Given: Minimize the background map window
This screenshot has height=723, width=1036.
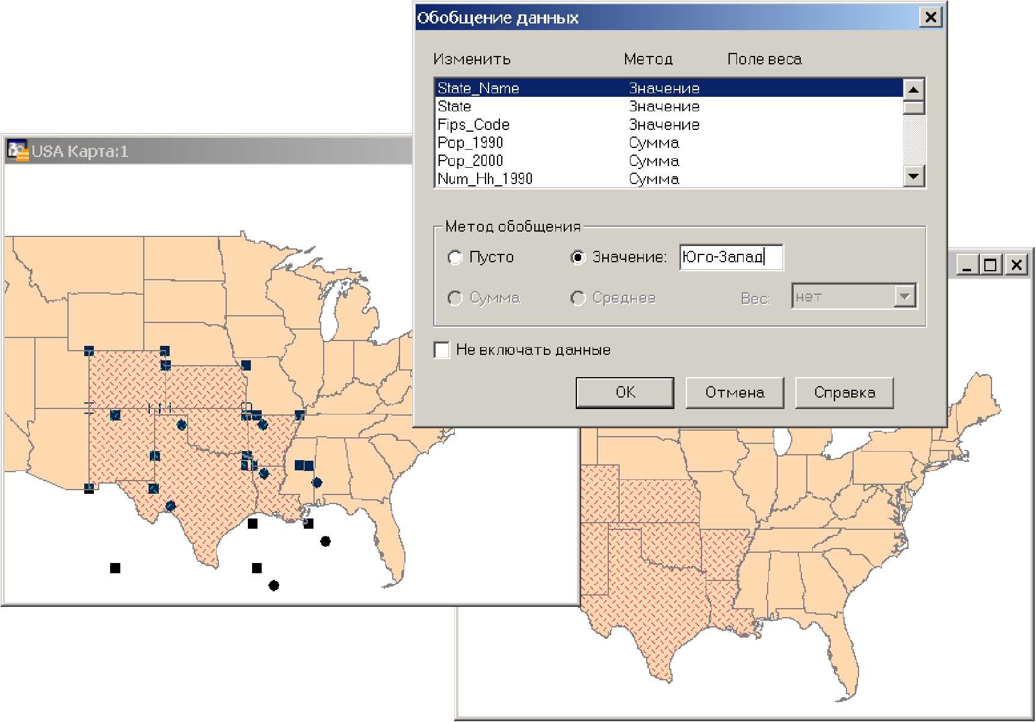Looking at the screenshot, I should (967, 265).
